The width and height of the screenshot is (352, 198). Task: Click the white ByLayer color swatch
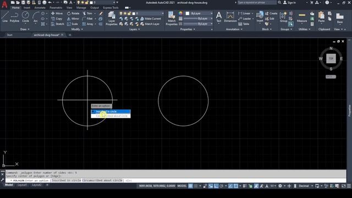click(x=187, y=13)
